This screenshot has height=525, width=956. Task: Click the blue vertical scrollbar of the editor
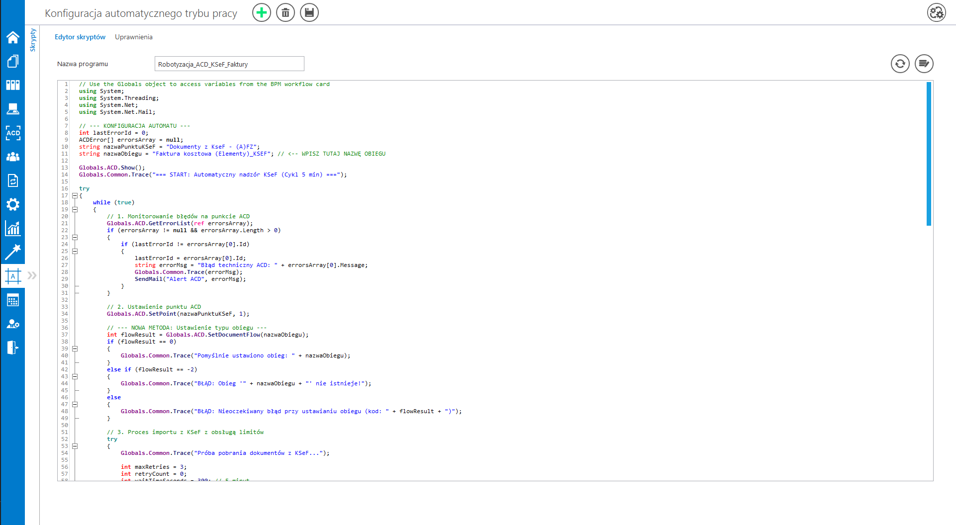[929, 154]
